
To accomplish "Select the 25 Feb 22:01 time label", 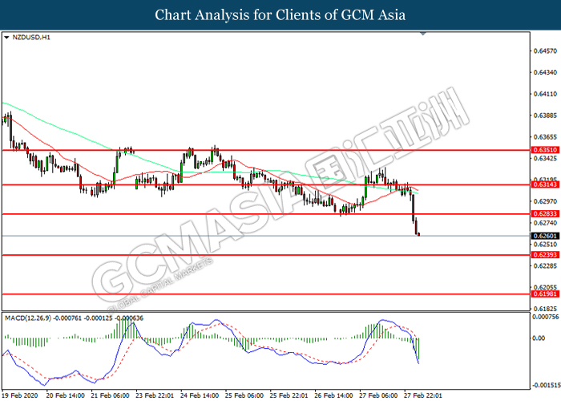I will (x=289, y=395).
